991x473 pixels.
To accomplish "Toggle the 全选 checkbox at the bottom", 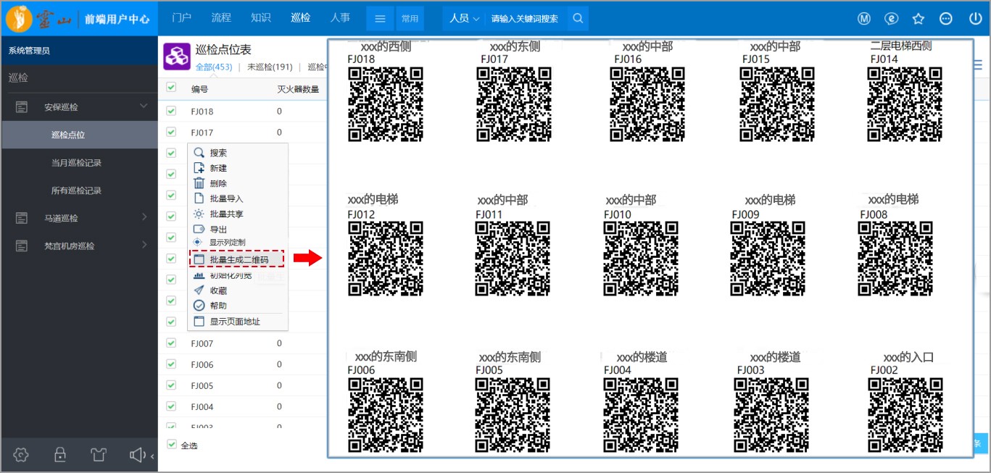I will coord(171,444).
